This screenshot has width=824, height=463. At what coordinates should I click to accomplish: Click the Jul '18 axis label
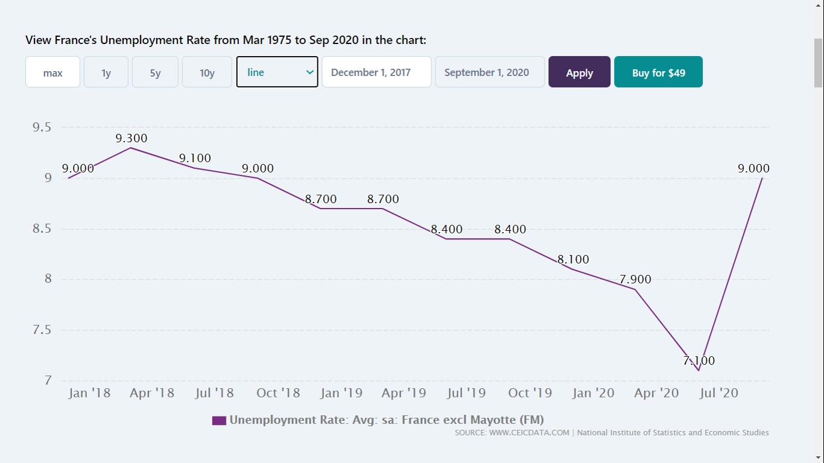[215, 393]
